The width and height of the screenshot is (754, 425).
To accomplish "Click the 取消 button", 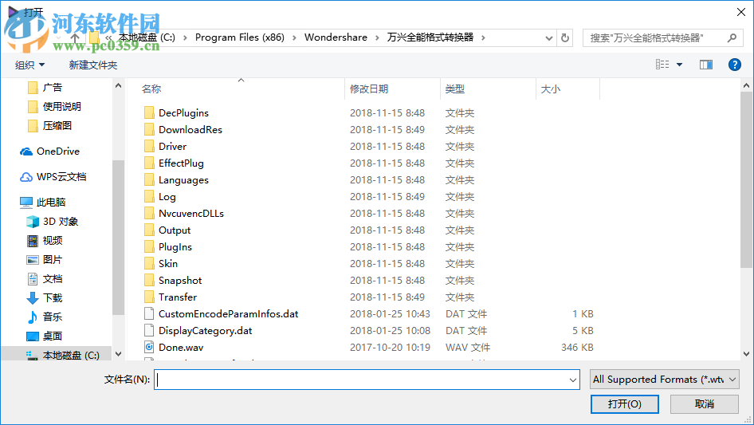I will pos(705,403).
